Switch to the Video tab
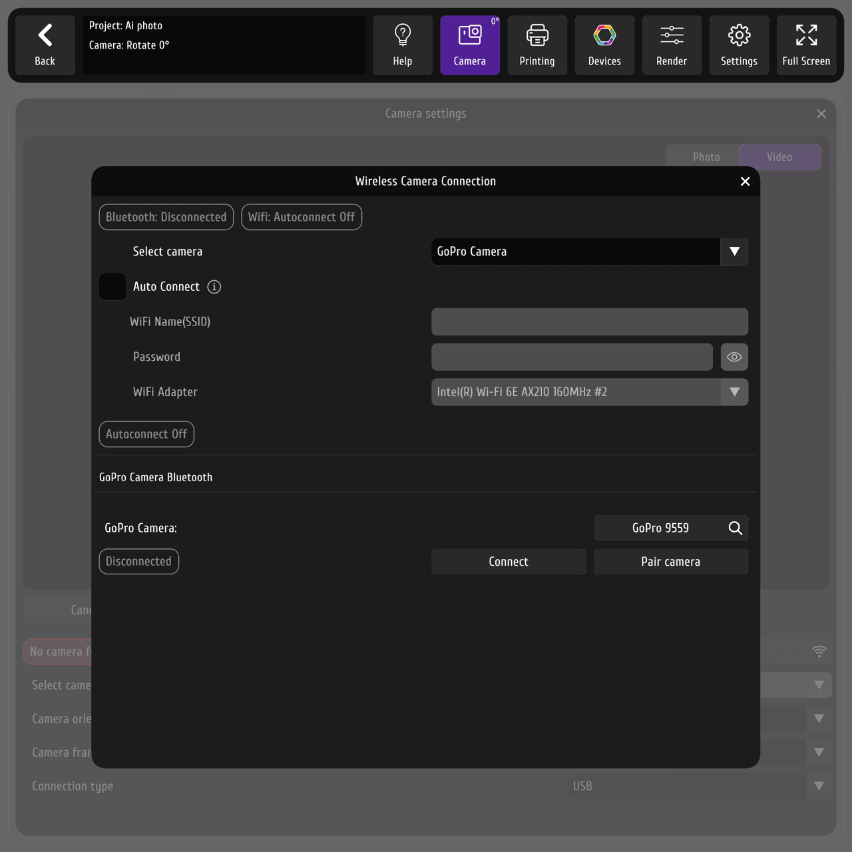This screenshot has width=852, height=852. pyautogui.click(x=779, y=157)
